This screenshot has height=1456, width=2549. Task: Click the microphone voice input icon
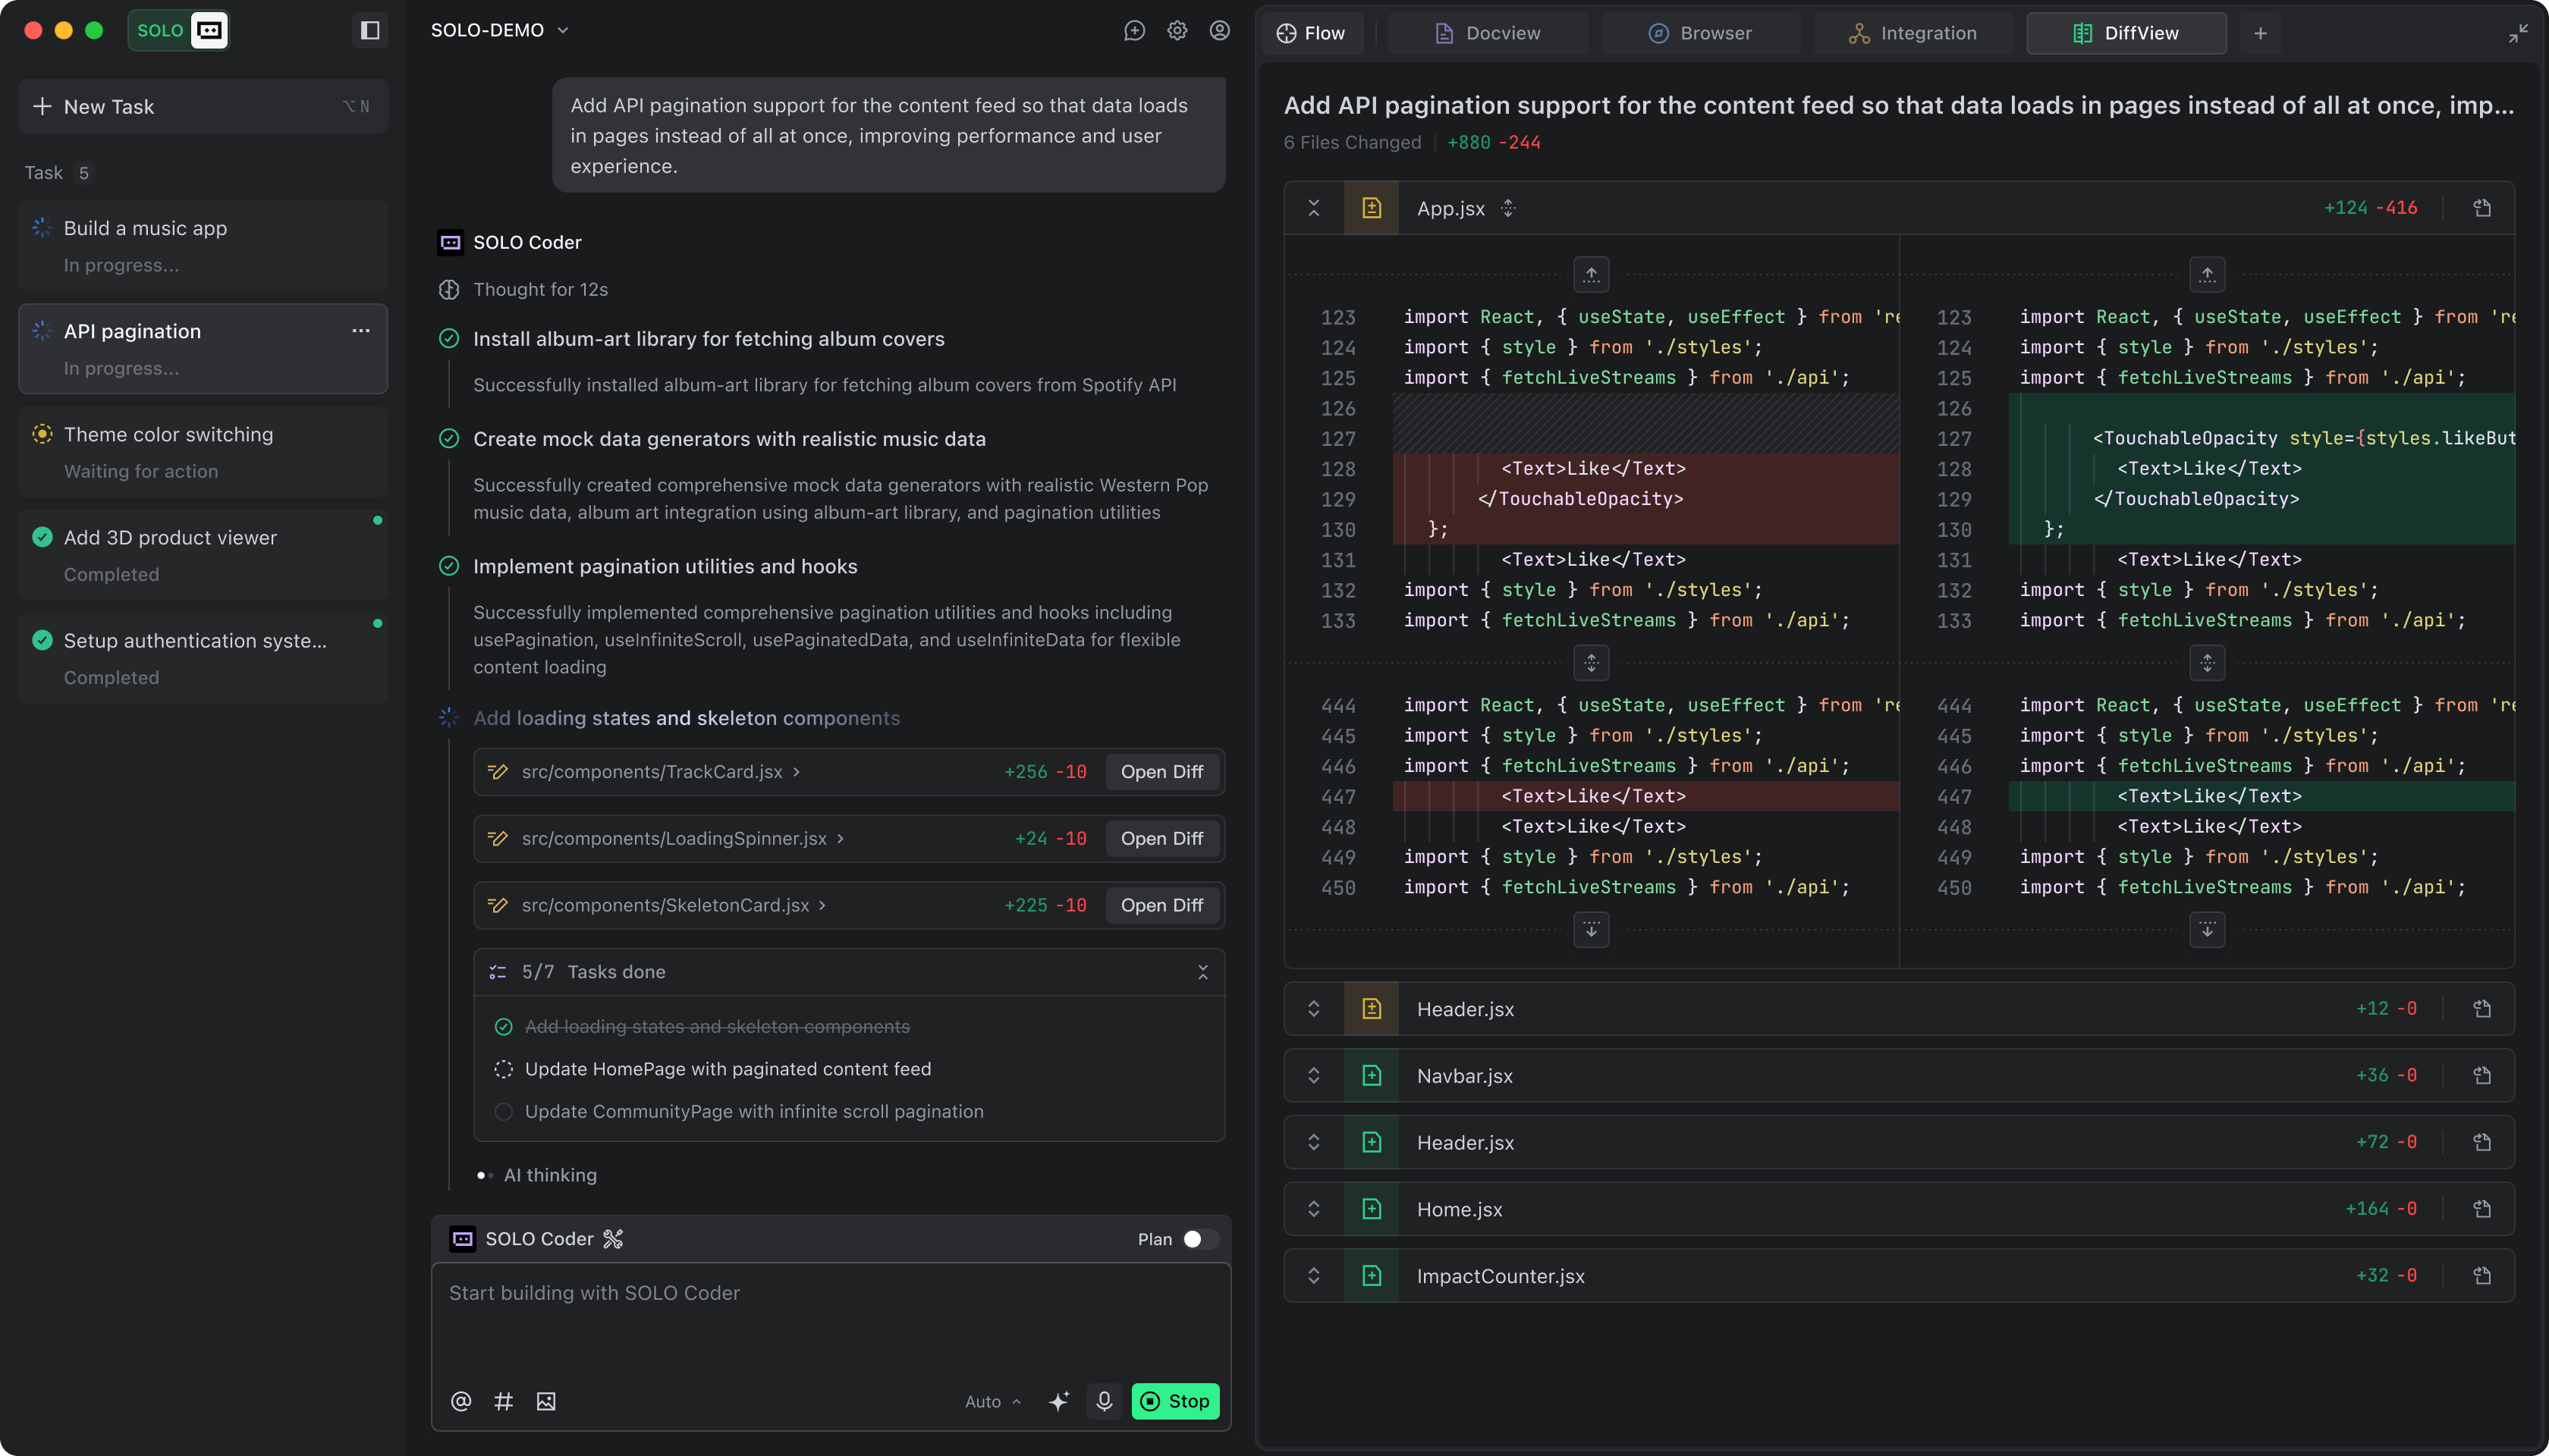pos(1104,1401)
